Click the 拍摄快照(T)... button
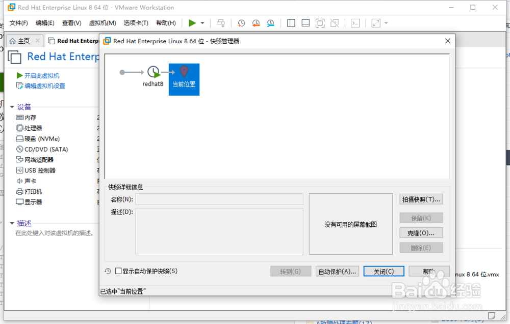 click(x=421, y=199)
